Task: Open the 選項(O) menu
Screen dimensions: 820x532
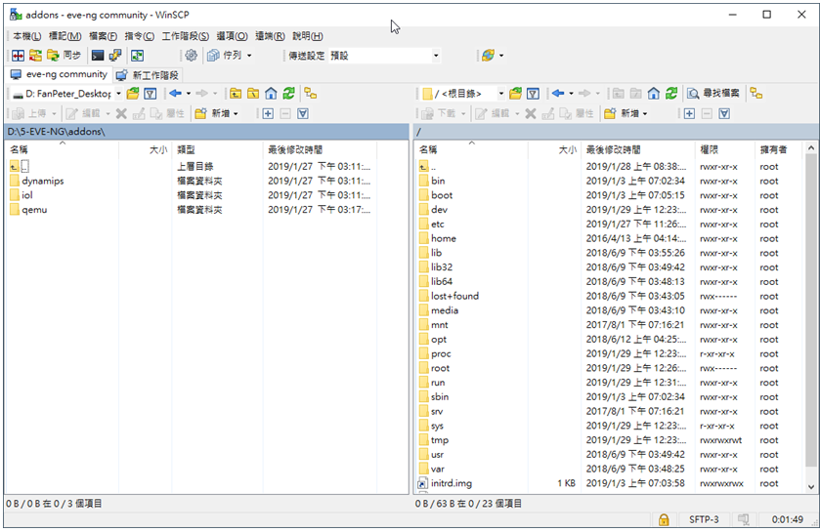Action: [233, 36]
